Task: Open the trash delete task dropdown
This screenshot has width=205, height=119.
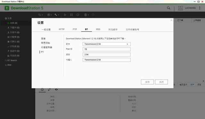Action: coord(86,15)
